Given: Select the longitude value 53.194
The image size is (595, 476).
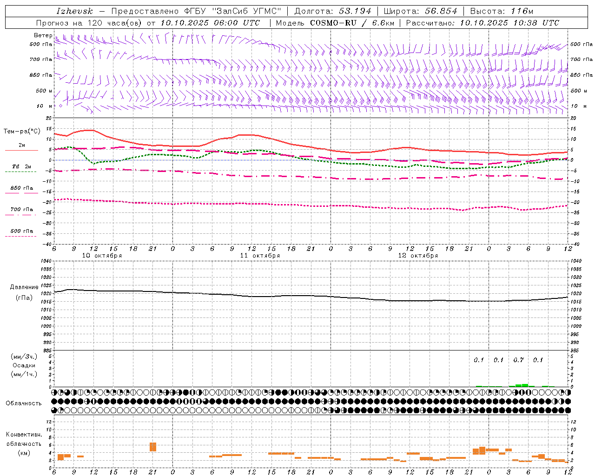Looking at the screenshot, I should tap(355, 11).
